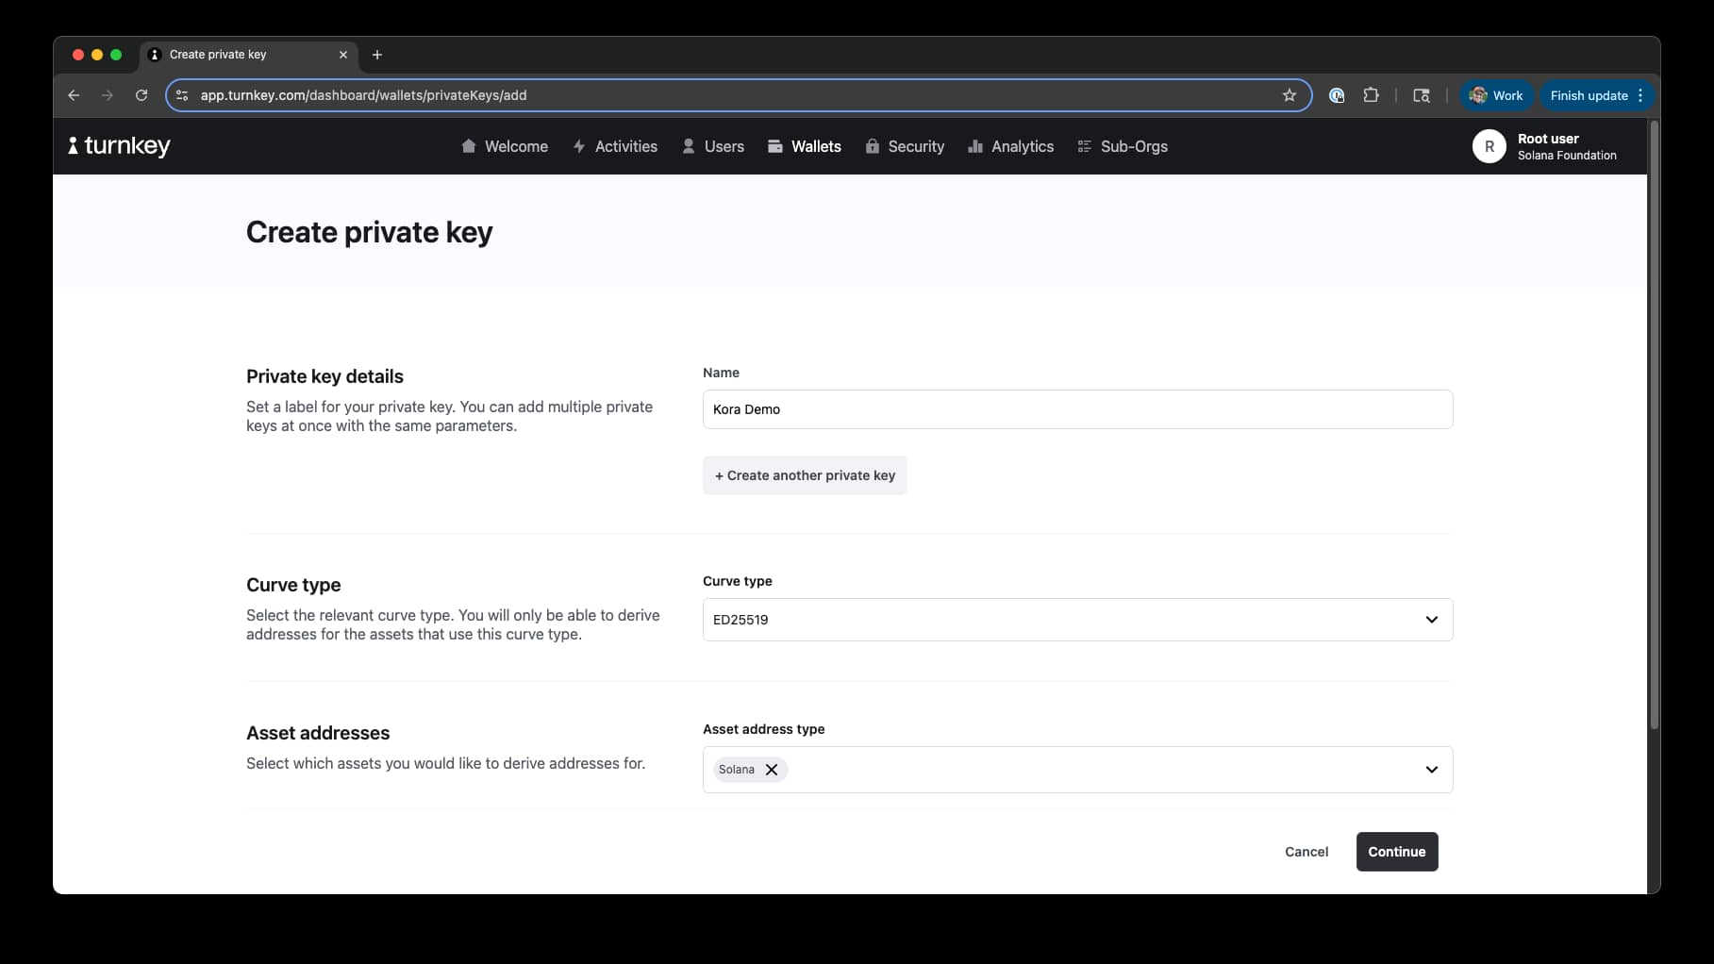Go back to previous page
This screenshot has width=1714, height=964.
pos(74,95)
